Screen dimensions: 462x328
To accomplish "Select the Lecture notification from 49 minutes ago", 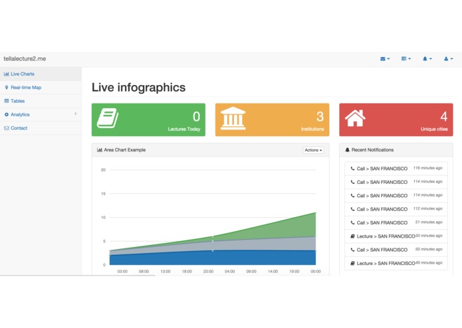I will coord(396,264).
